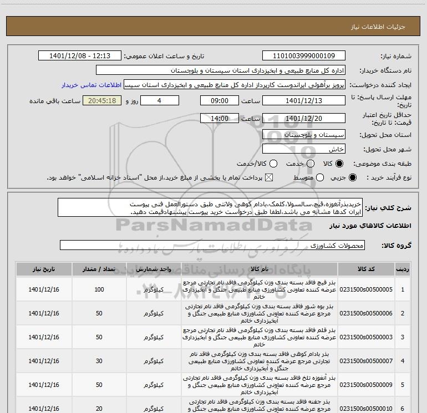
Task: Toggle the Islamic treasury payment checkbox
Action: click(269, 177)
